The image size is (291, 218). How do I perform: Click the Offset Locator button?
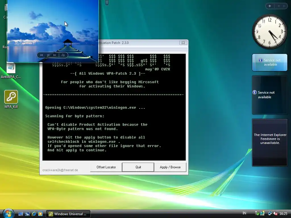pyautogui.click(x=106, y=167)
